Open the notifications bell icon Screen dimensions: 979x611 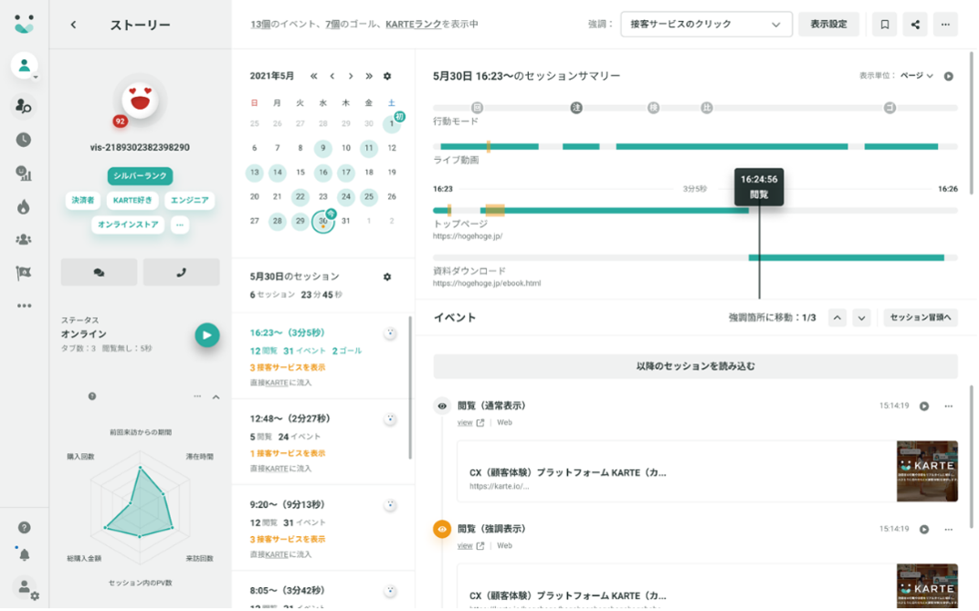click(x=24, y=554)
